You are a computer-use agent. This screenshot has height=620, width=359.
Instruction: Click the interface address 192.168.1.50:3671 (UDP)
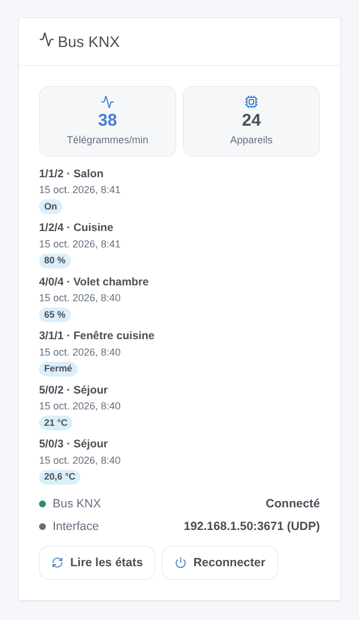252,526
